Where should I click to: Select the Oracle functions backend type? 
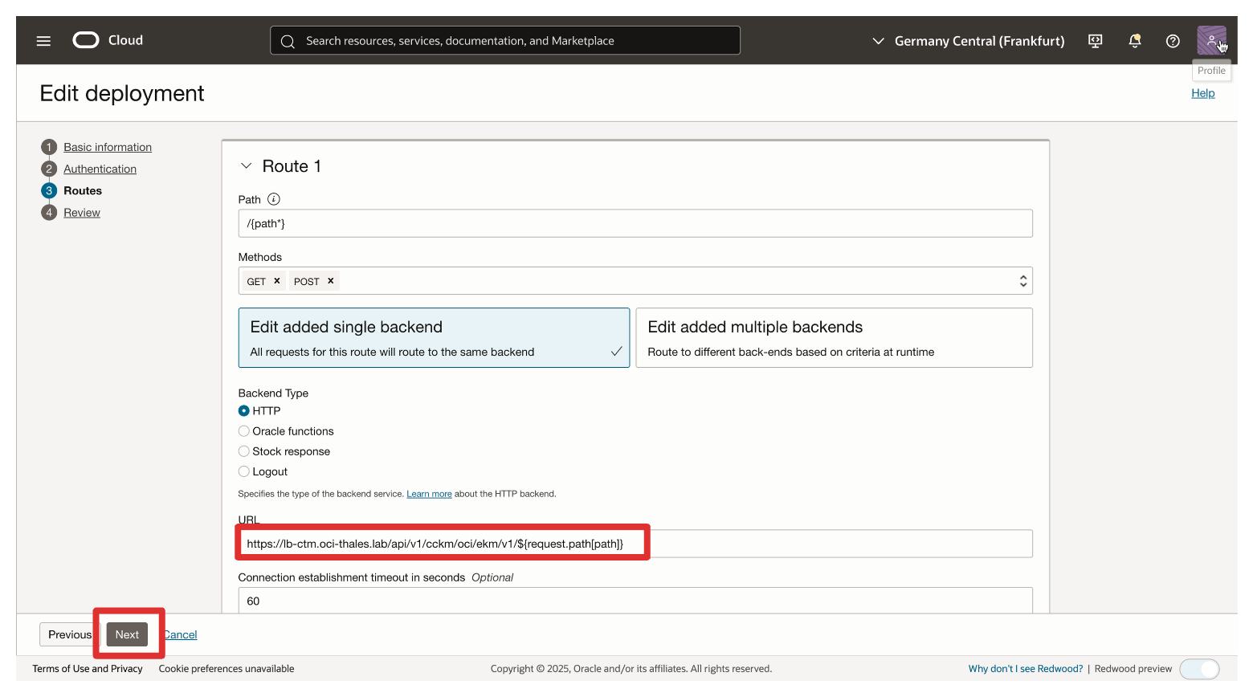coord(244,431)
